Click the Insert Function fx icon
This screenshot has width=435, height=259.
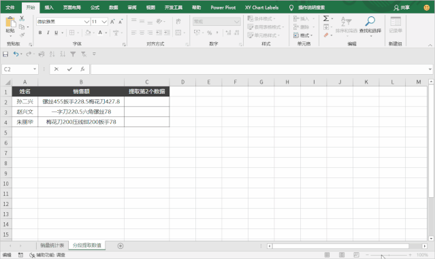pyautogui.click(x=82, y=69)
